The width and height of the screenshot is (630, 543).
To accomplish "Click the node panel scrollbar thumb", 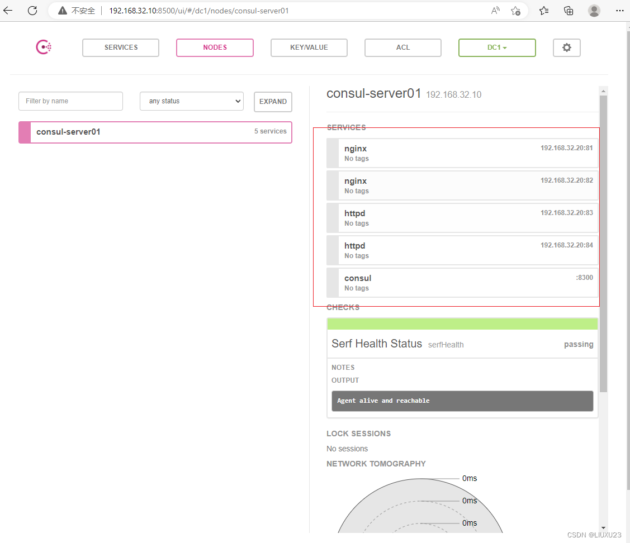I will click(x=603, y=244).
